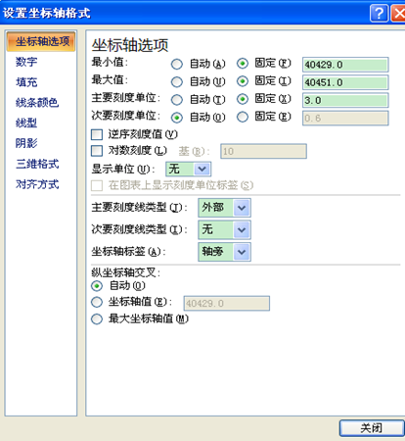Open the 填充 category

tap(26, 82)
